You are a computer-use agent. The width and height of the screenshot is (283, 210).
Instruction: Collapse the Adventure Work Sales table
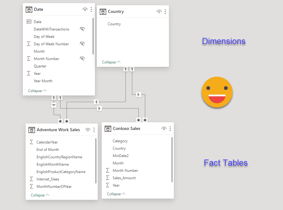[40, 195]
